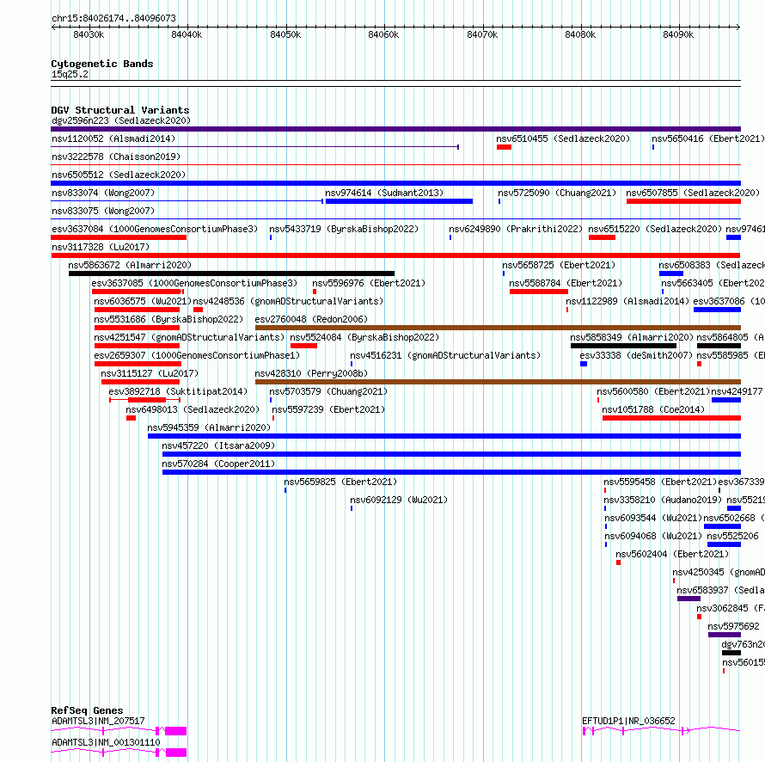Select the nsv3222578 (Chaisson2019) label
The height and width of the screenshot is (762, 765).
116,157
